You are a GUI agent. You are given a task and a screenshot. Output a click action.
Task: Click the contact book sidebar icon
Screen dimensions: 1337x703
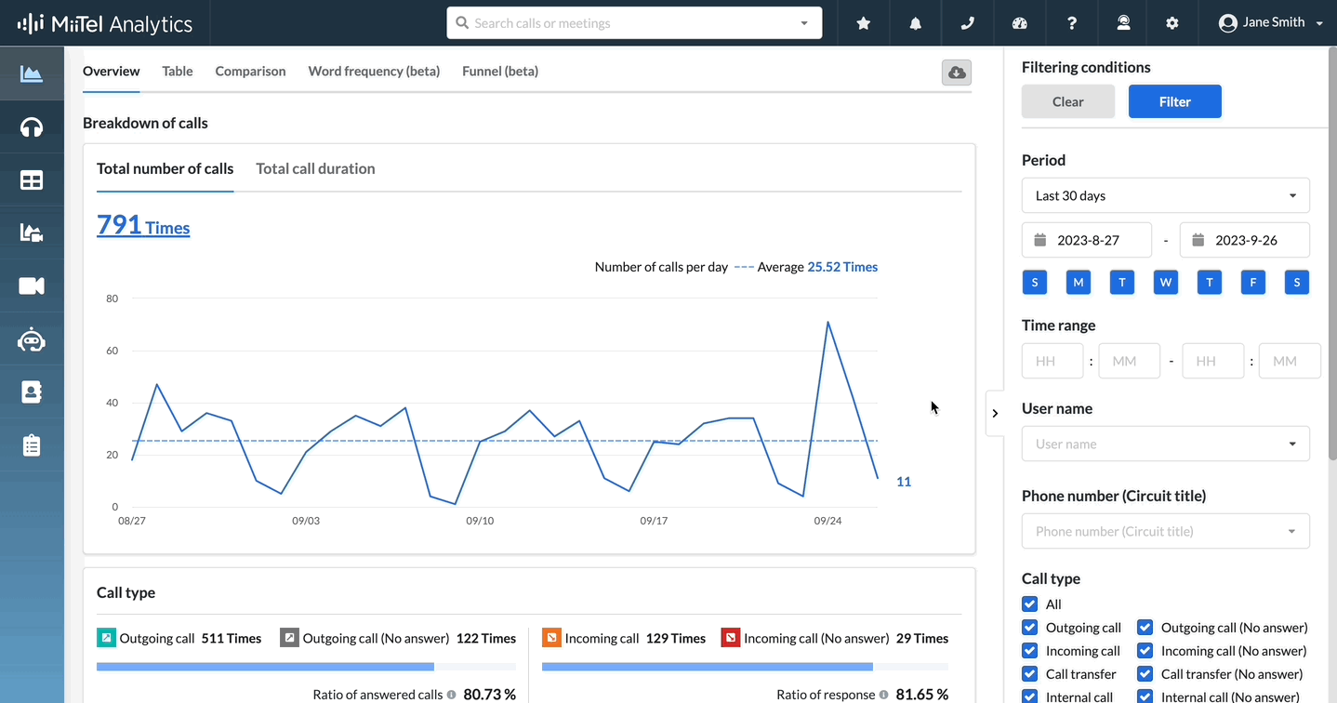coord(32,392)
